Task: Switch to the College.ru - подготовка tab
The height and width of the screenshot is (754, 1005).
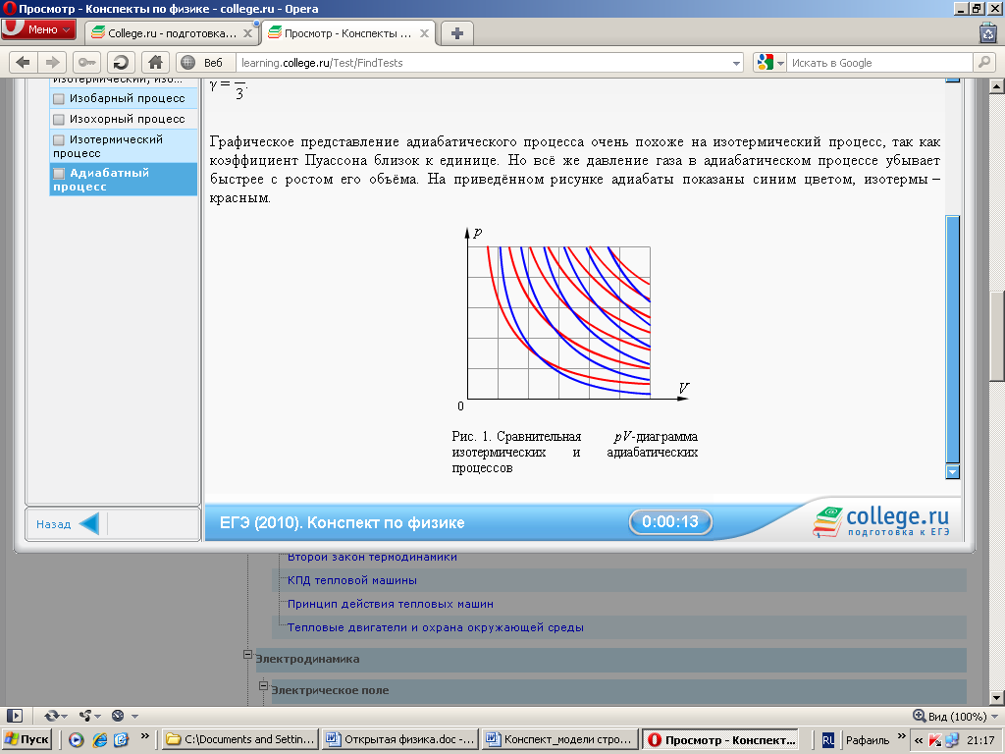Action: [172, 33]
